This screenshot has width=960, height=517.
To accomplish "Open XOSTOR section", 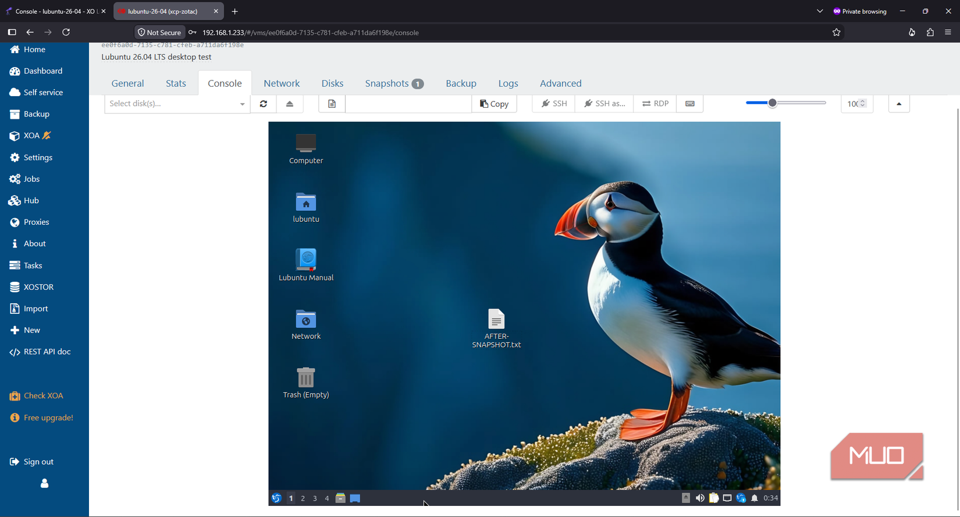I will tap(31, 287).
